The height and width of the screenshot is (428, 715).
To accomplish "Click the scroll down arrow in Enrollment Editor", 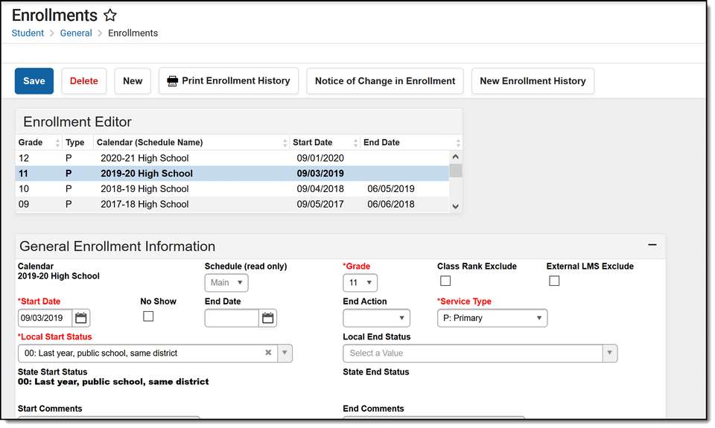I will 455,206.
